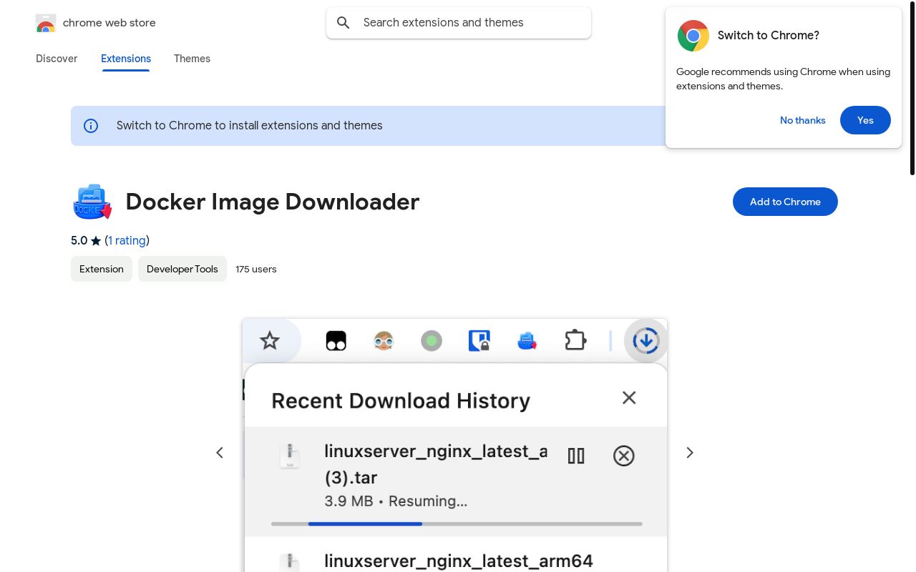Pause the linuxserver_nginx_latest download
The height and width of the screenshot is (572, 916).
click(576, 455)
